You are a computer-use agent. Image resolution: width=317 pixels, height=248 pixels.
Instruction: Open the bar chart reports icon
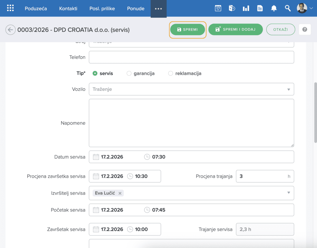(246, 8)
